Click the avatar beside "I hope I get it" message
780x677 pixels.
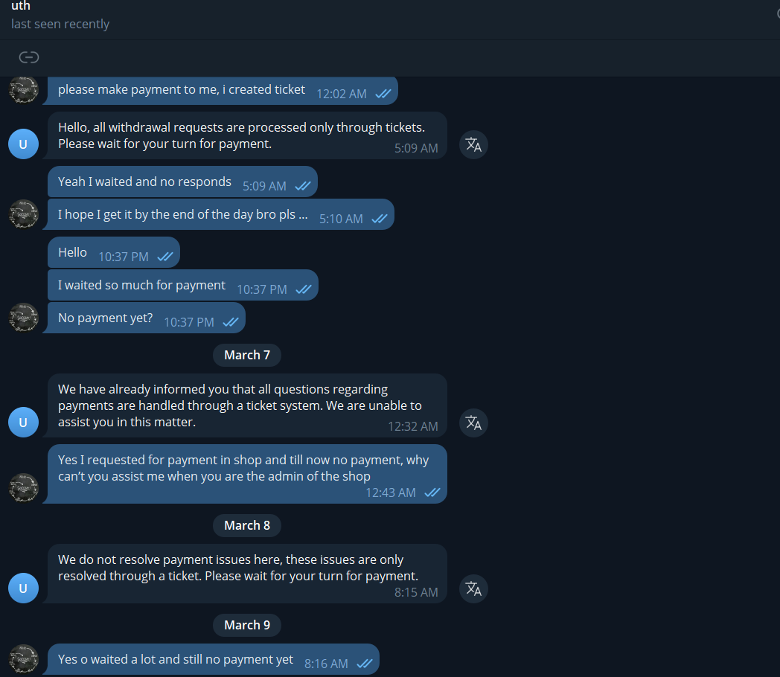pyautogui.click(x=23, y=214)
